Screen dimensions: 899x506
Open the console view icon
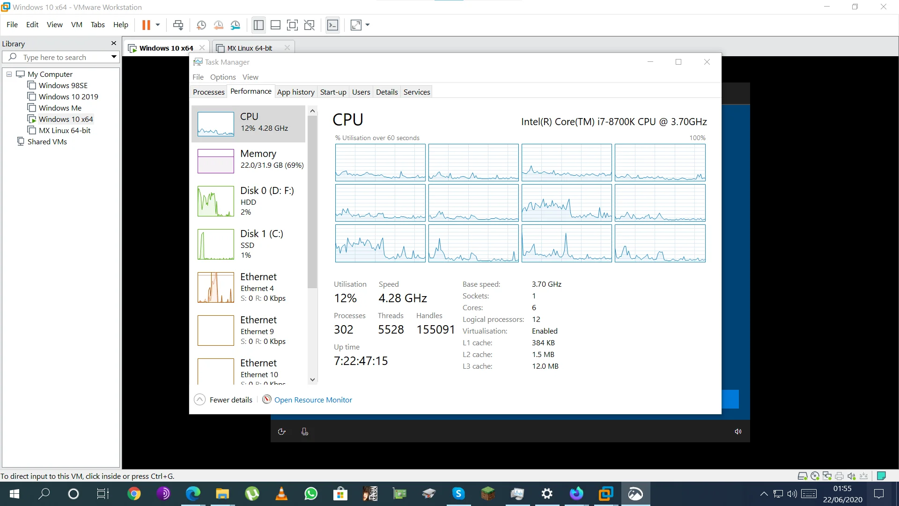point(332,25)
